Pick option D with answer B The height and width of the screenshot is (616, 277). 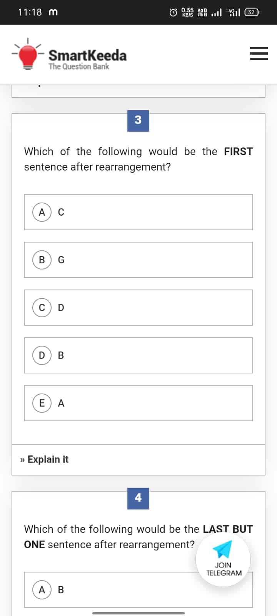(138, 355)
